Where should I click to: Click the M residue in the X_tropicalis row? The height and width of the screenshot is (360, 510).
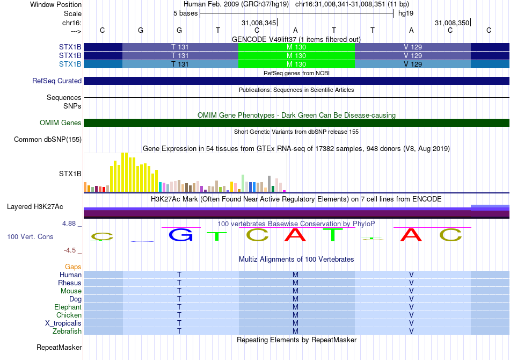[x=295, y=323]
